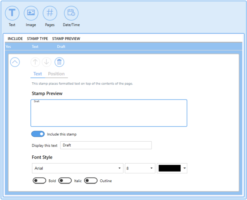Open the black font color picker
This screenshot has width=247, height=200.
(x=172, y=168)
